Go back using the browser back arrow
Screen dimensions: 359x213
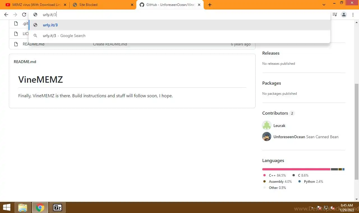click(x=6, y=15)
